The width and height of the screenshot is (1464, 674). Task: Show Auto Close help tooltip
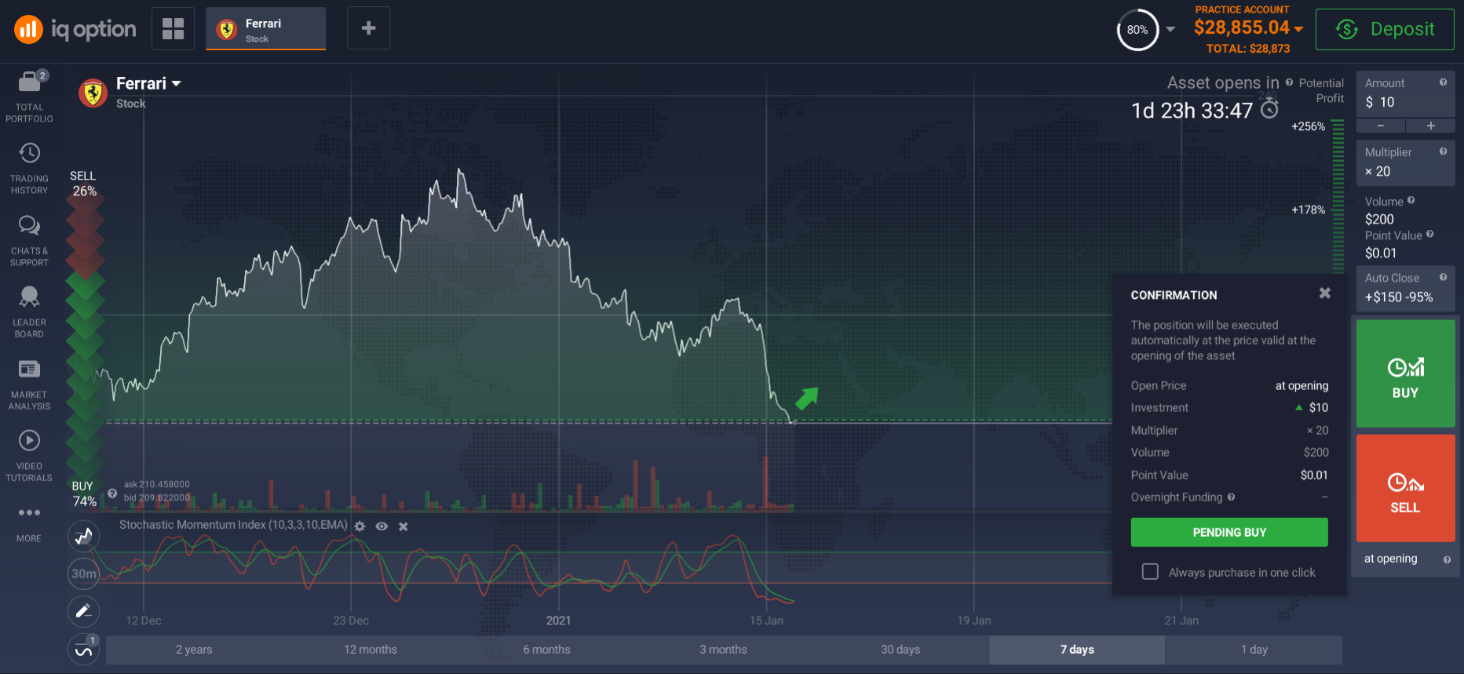click(1443, 277)
